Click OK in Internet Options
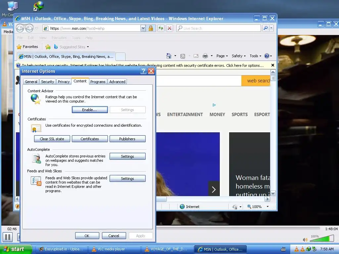Image resolution: width=339 pixels, height=254 pixels. (87, 236)
